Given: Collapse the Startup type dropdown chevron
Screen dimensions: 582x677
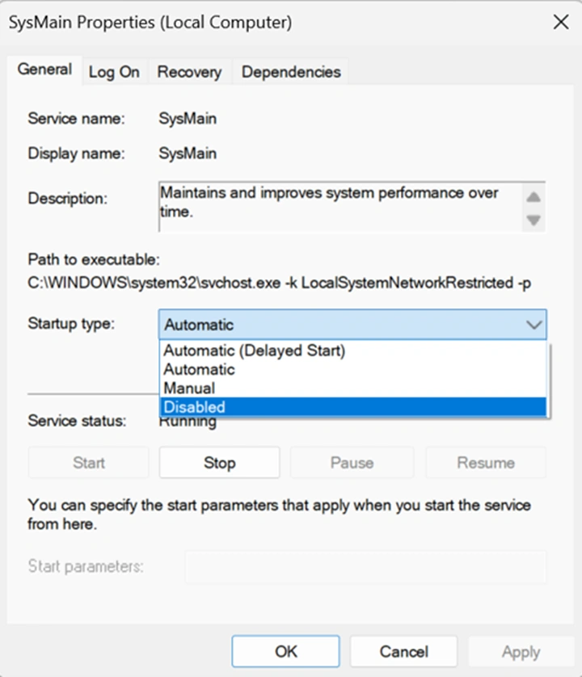Looking at the screenshot, I should point(533,325).
